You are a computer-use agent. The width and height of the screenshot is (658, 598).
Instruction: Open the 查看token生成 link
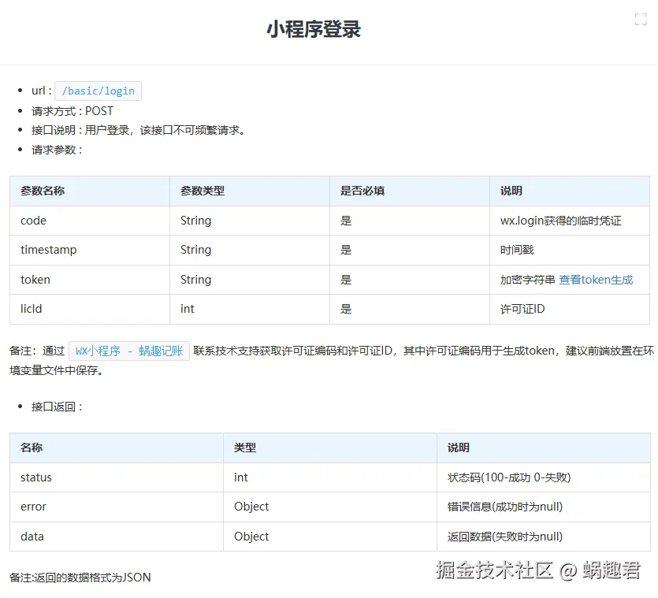(x=596, y=280)
